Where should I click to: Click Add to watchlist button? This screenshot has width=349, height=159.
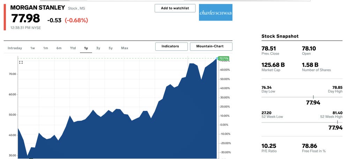click(x=175, y=8)
